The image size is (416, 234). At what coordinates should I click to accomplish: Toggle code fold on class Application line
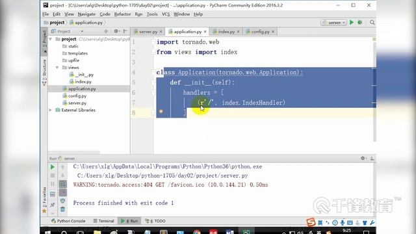click(153, 72)
